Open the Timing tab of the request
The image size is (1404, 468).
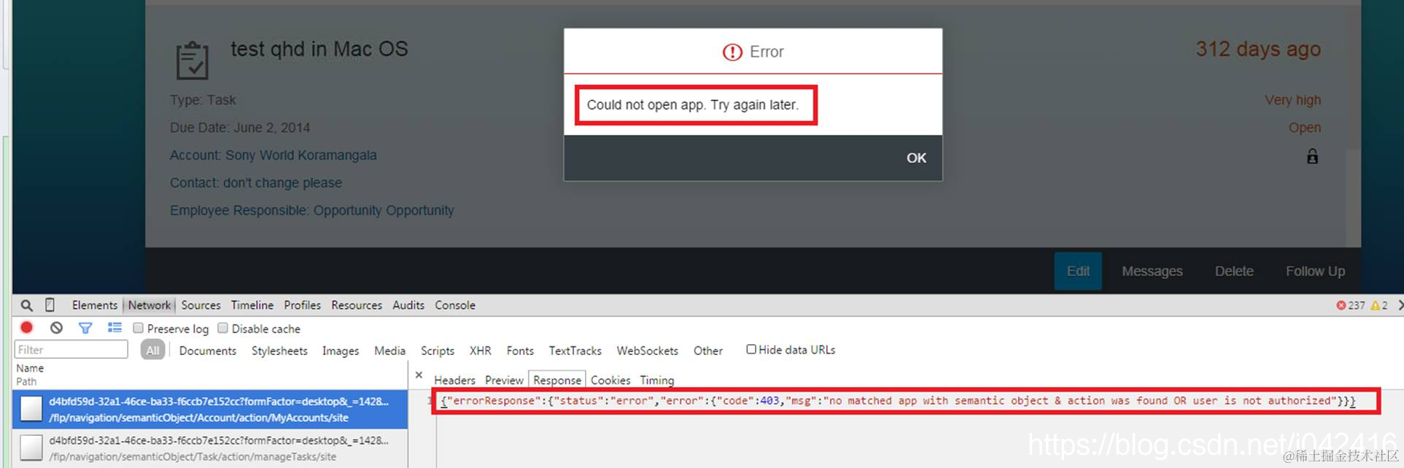[x=657, y=381]
